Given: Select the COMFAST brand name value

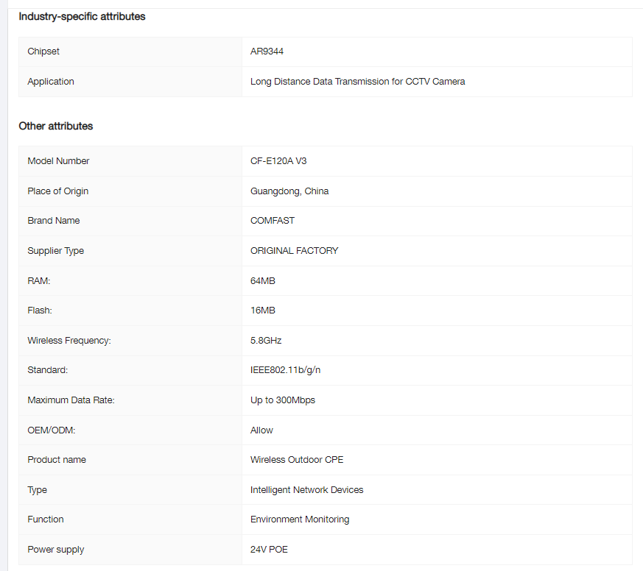Looking at the screenshot, I should click(x=273, y=221).
